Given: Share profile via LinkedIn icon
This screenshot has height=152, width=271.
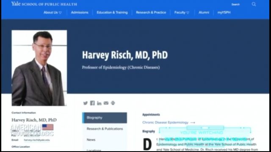Looking at the screenshot, I should 99,103.
